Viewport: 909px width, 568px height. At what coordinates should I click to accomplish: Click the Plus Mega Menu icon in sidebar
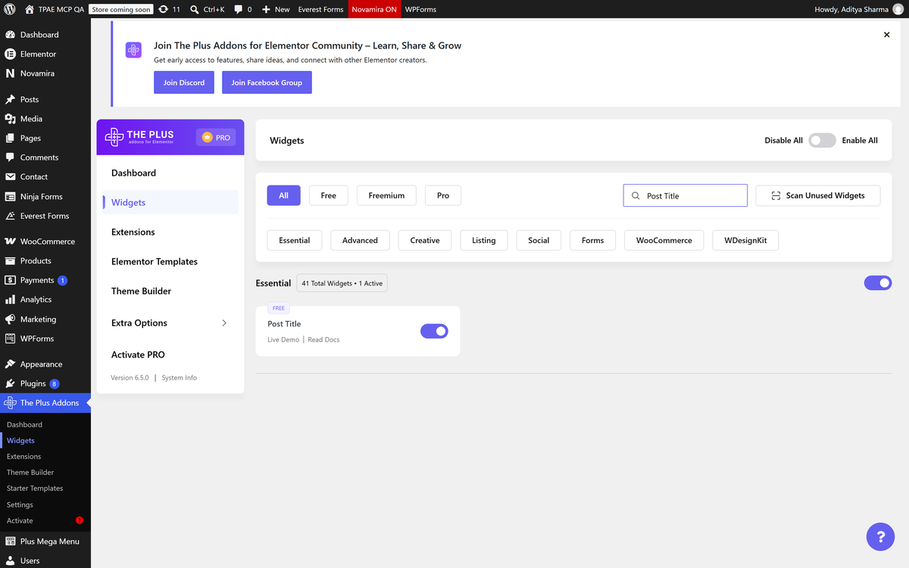pyautogui.click(x=10, y=541)
